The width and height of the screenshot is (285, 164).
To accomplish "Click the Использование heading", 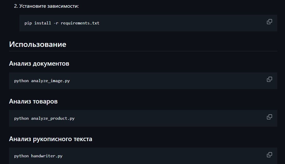I will tap(38, 44).
